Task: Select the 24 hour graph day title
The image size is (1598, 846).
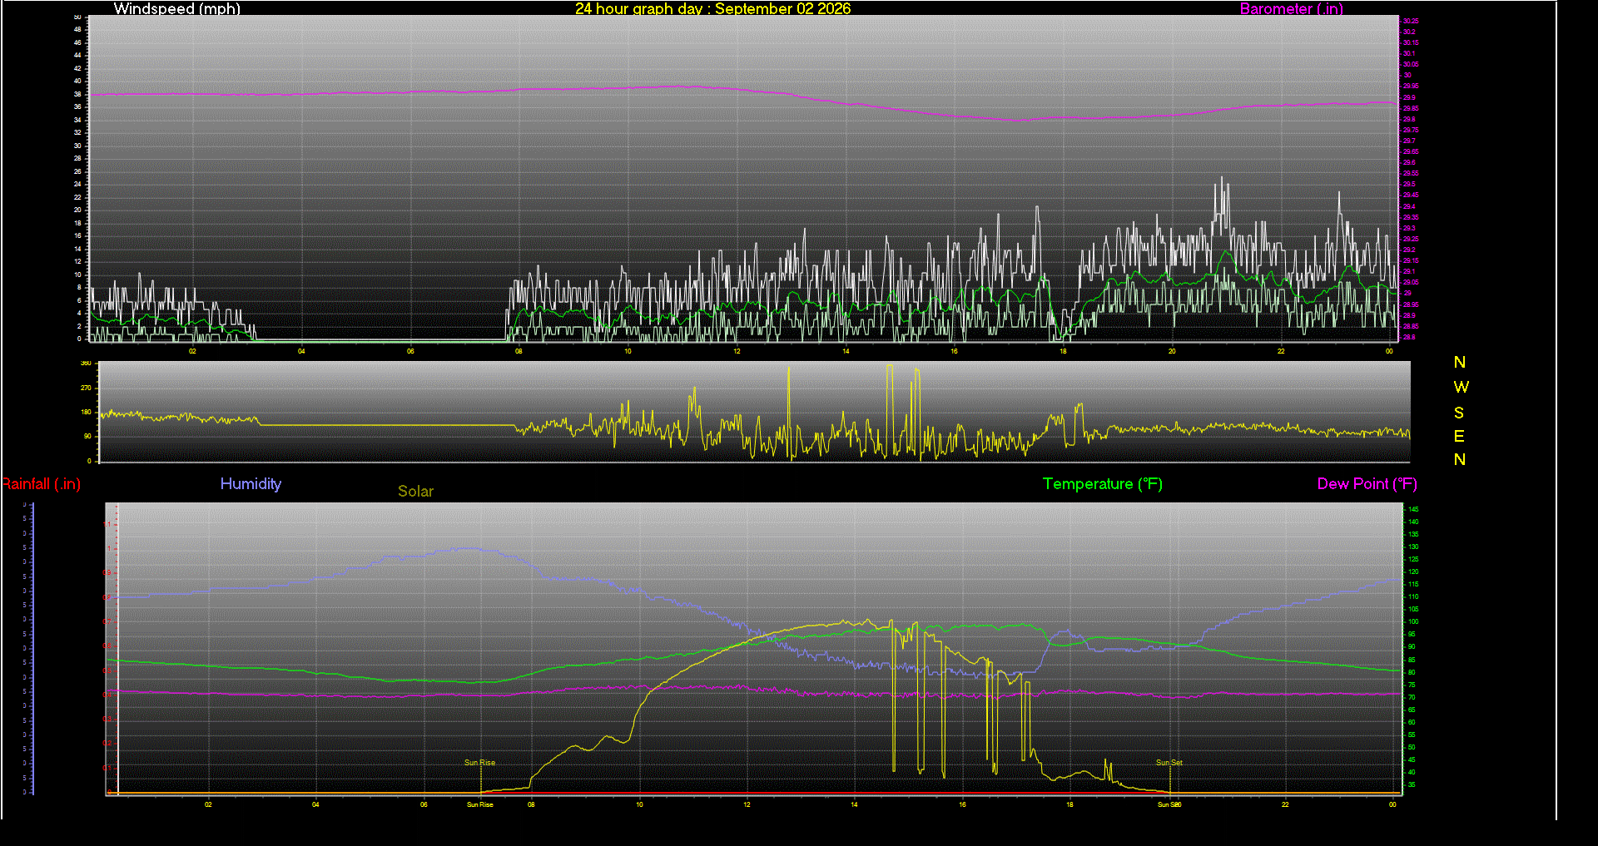Action: [x=712, y=8]
